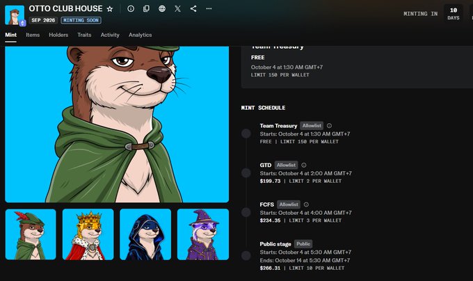Click the Otto Club House collection avatar
The width and height of the screenshot is (473, 281).
pos(15,15)
